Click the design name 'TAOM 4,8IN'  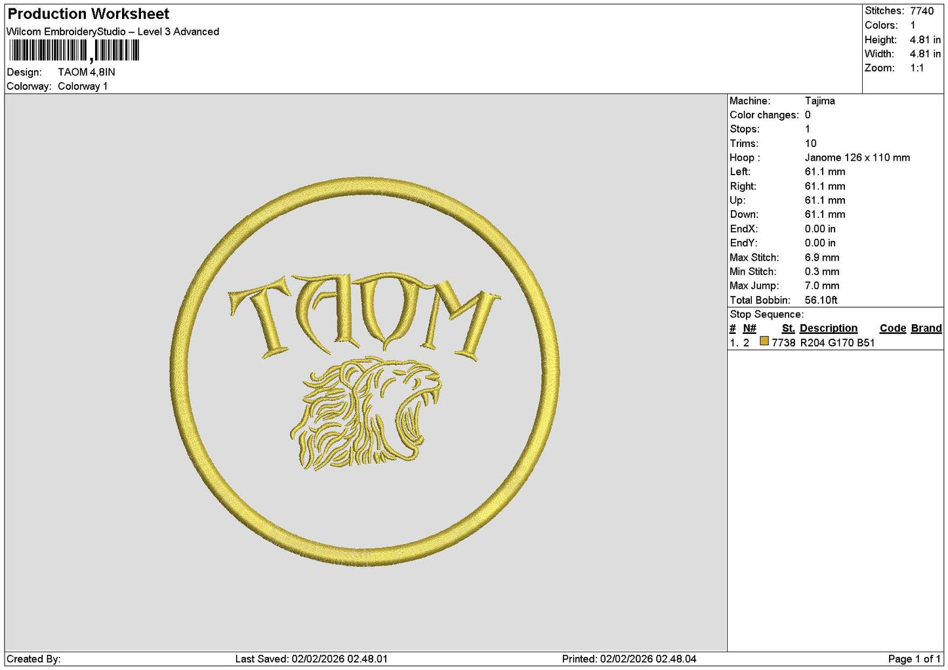(87, 72)
